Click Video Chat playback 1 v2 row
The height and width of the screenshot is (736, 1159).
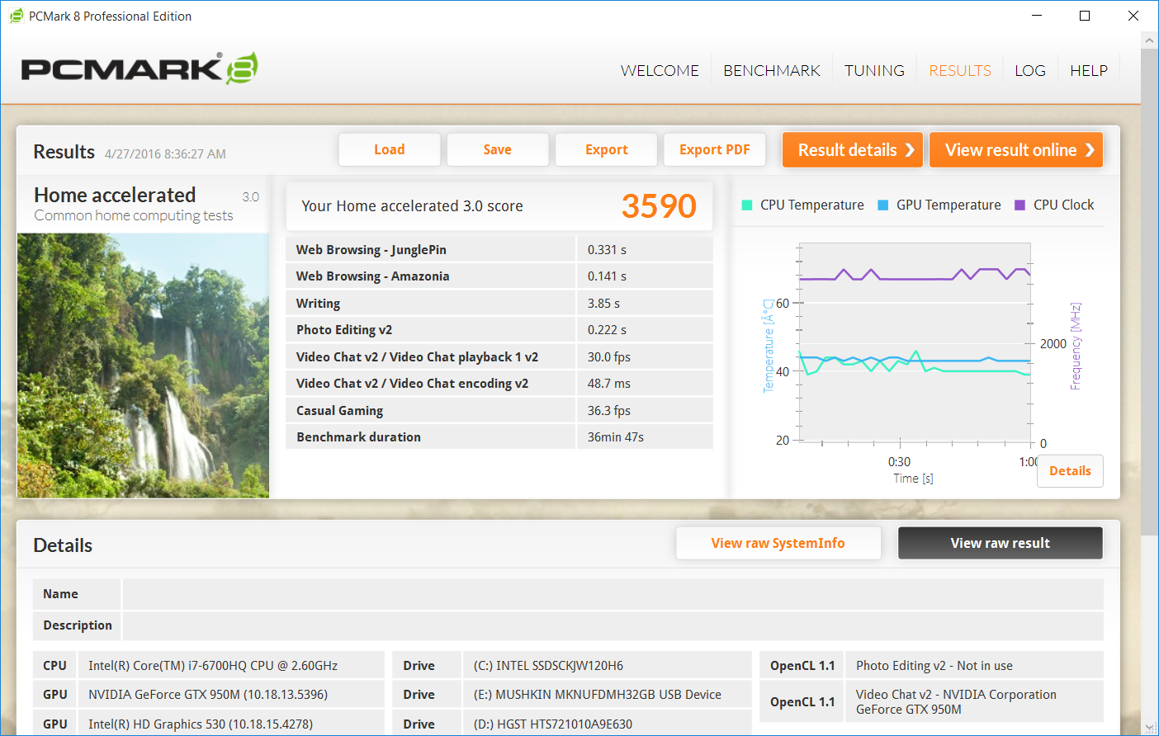pyautogui.click(x=499, y=357)
